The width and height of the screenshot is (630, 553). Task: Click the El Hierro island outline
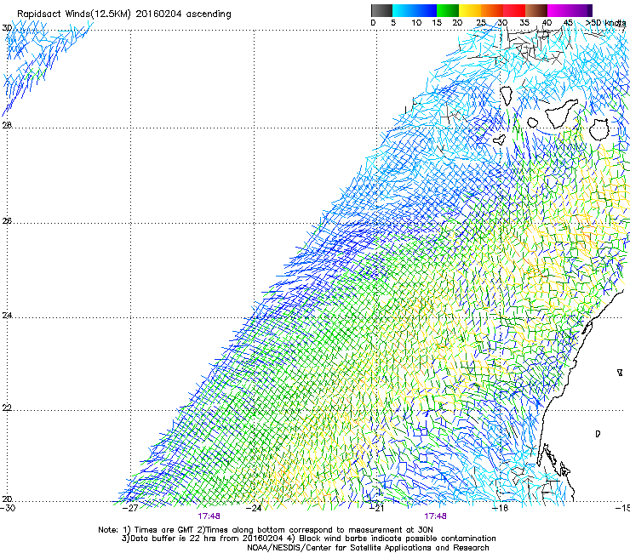tap(500, 140)
